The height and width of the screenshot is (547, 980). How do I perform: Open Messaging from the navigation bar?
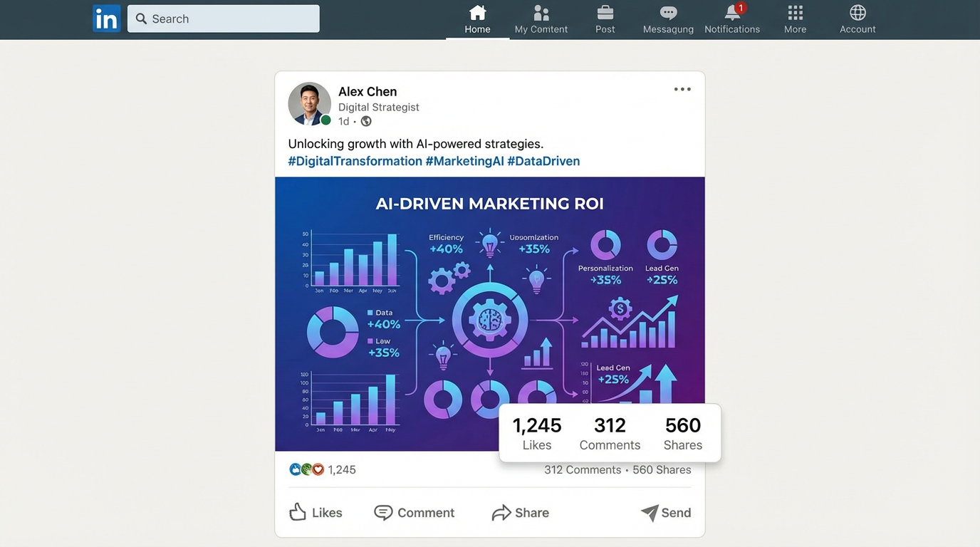point(667,13)
